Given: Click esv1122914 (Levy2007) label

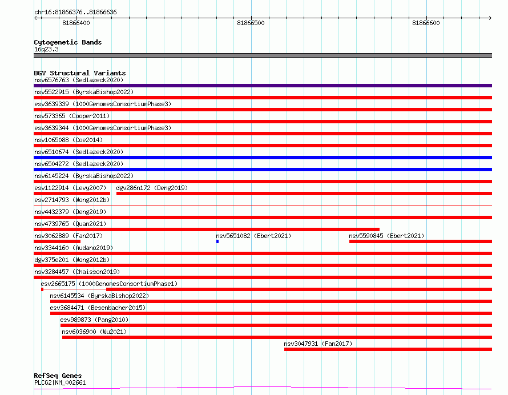Looking at the screenshot, I should 70,188.
